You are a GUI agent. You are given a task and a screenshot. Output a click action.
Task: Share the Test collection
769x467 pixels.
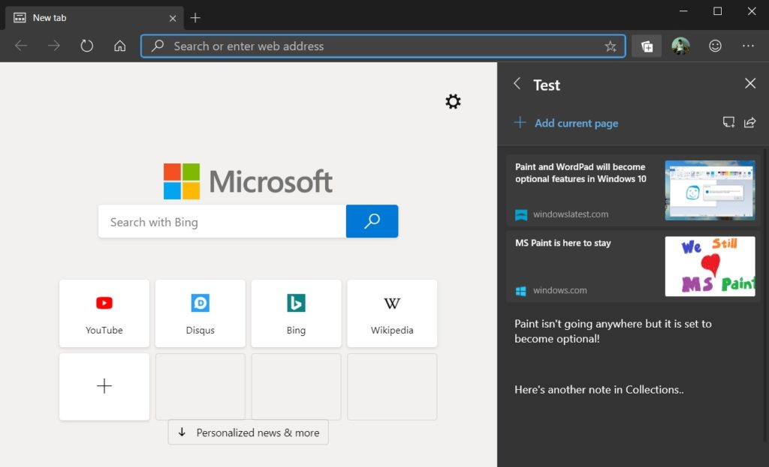point(749,122)
